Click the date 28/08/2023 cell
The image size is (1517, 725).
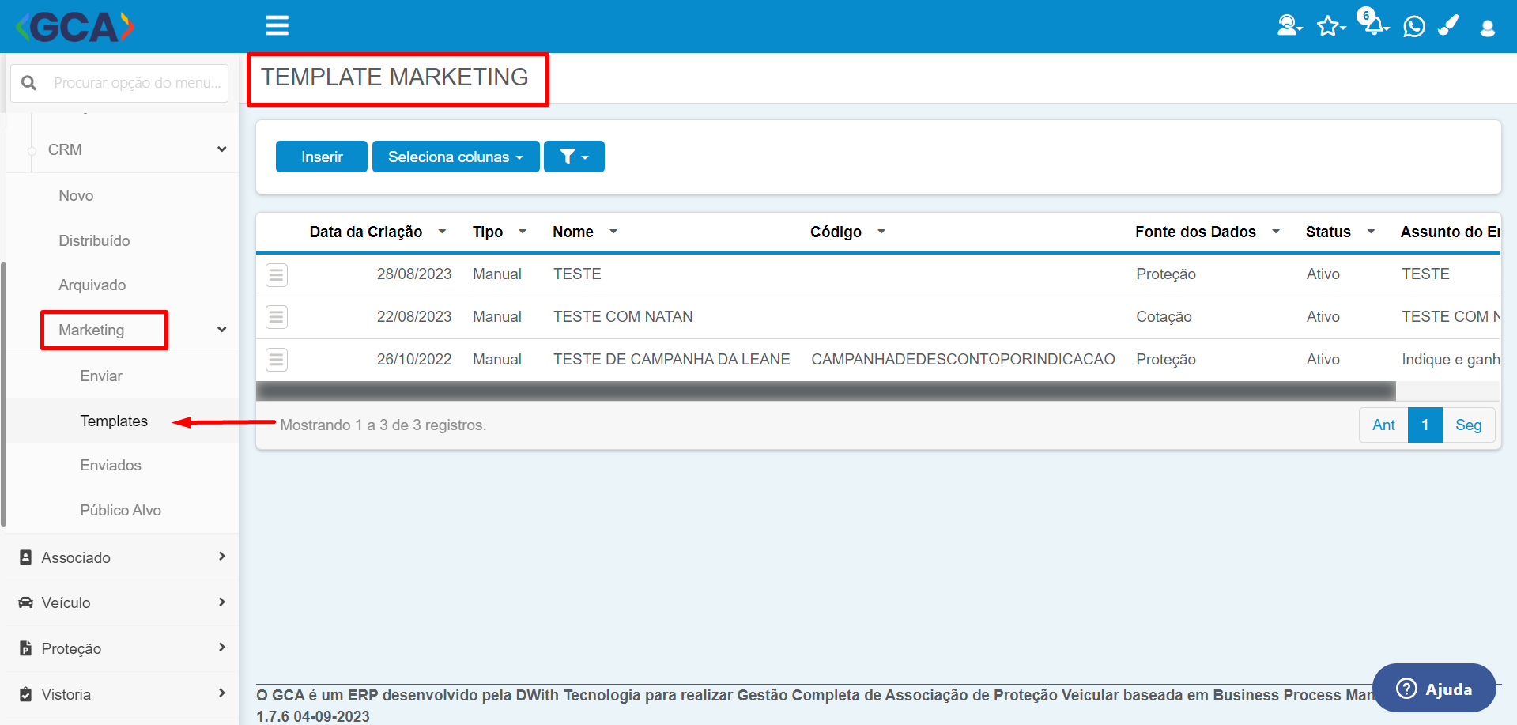pos(414,274)
